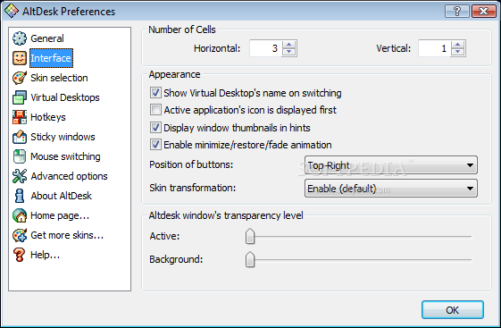The height and width of the screenshot is (328, 501).
Task: Select the Skin selection palette icon
Action: coord(20,78)
